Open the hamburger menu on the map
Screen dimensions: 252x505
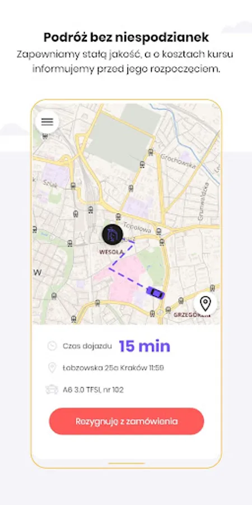pyautogui.click(x=47, y=122)
